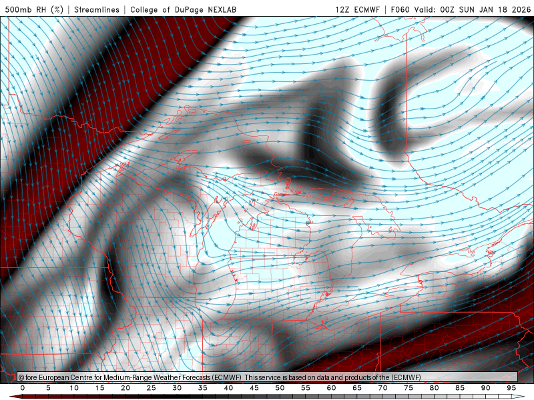Click "College of DuPage NEXLAB" header text
The height and width of the screenshot is (400, 534).
coord(183,9)
